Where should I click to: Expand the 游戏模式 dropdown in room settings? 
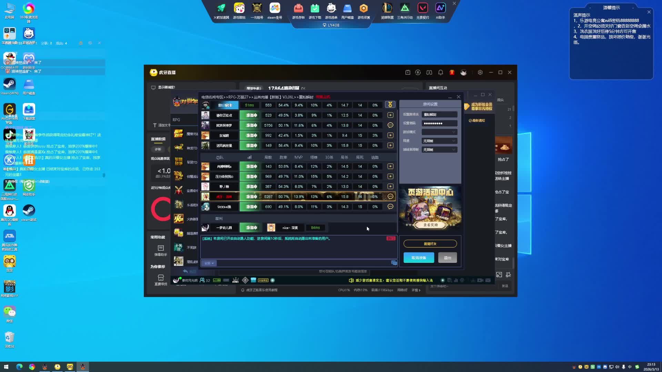(439, 132)
